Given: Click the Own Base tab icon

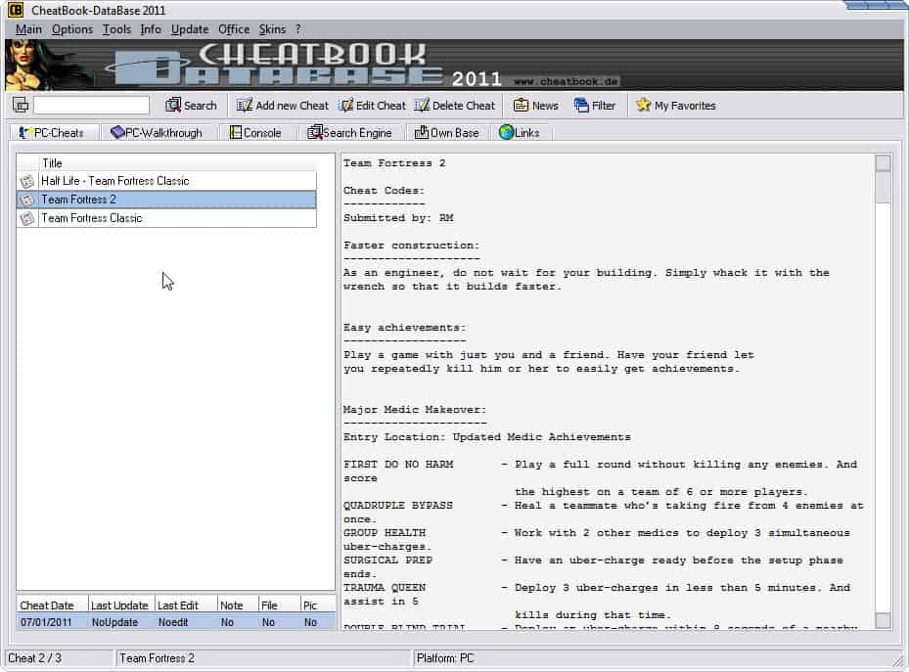Looking at the screenshot, I should pyautogui.click(x=422, y=133).
